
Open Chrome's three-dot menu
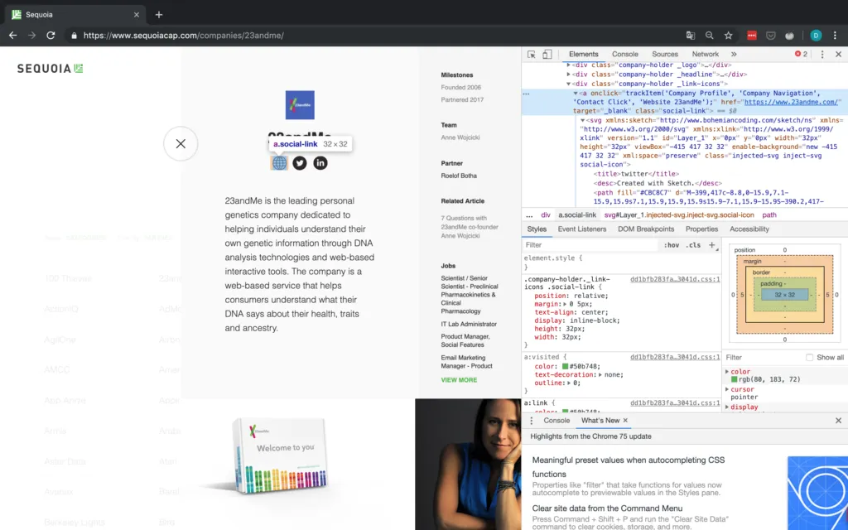click(x=835, y=35)
